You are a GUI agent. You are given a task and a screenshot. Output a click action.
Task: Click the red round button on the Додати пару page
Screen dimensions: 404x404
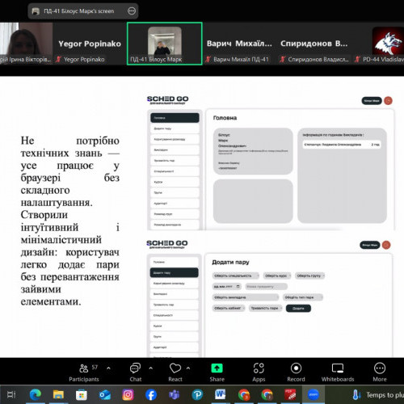pos(386,245)
